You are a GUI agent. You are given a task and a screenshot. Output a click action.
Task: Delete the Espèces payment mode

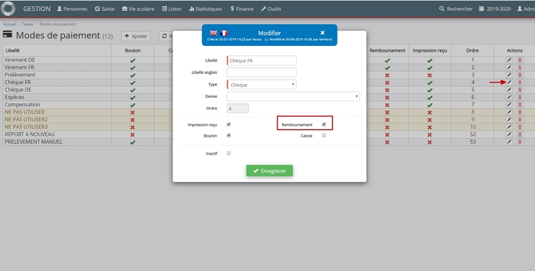[520, 97]
